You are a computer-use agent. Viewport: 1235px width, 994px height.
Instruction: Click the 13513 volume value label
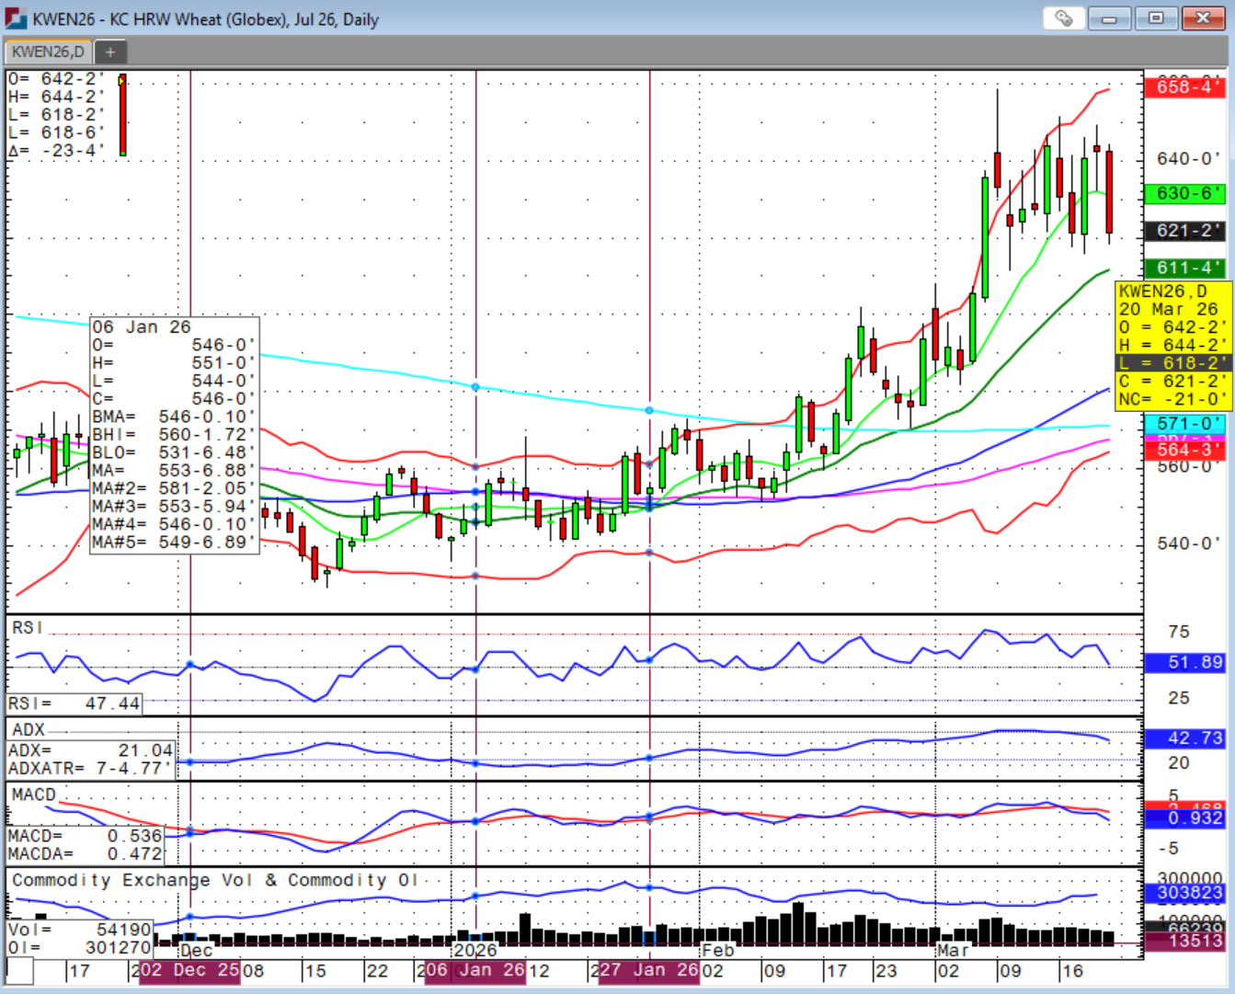click(x=1184, y=940)
